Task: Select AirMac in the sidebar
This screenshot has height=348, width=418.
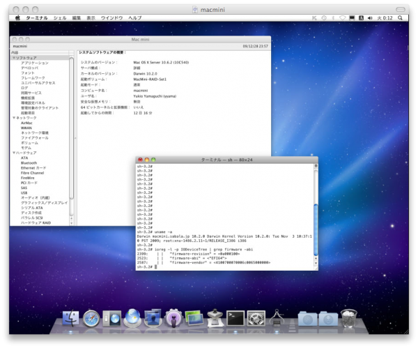Action: click(26, 123)
